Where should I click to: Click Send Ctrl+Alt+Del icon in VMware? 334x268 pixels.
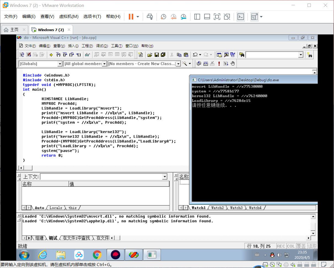[150, 17]
